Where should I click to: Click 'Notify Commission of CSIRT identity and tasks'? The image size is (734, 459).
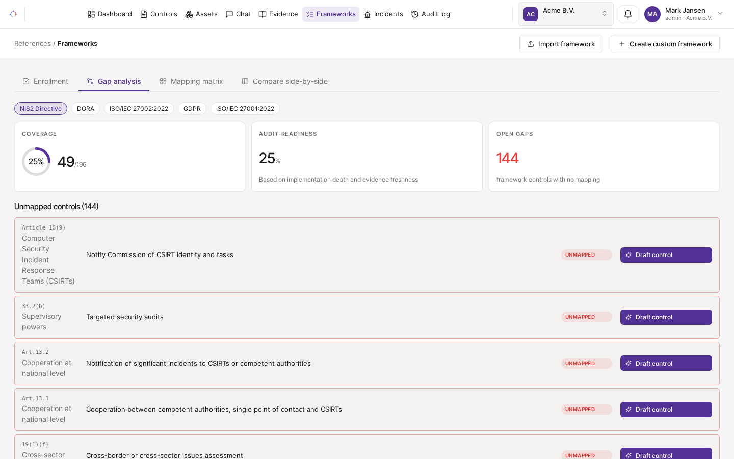tap(160, 255)
